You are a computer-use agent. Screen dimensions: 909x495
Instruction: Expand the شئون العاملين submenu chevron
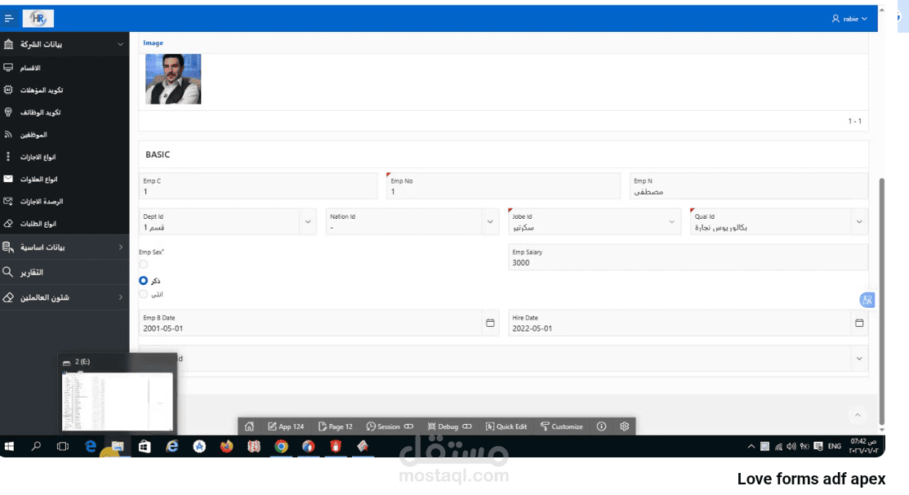pyautogui.click(x=121, y=297)
